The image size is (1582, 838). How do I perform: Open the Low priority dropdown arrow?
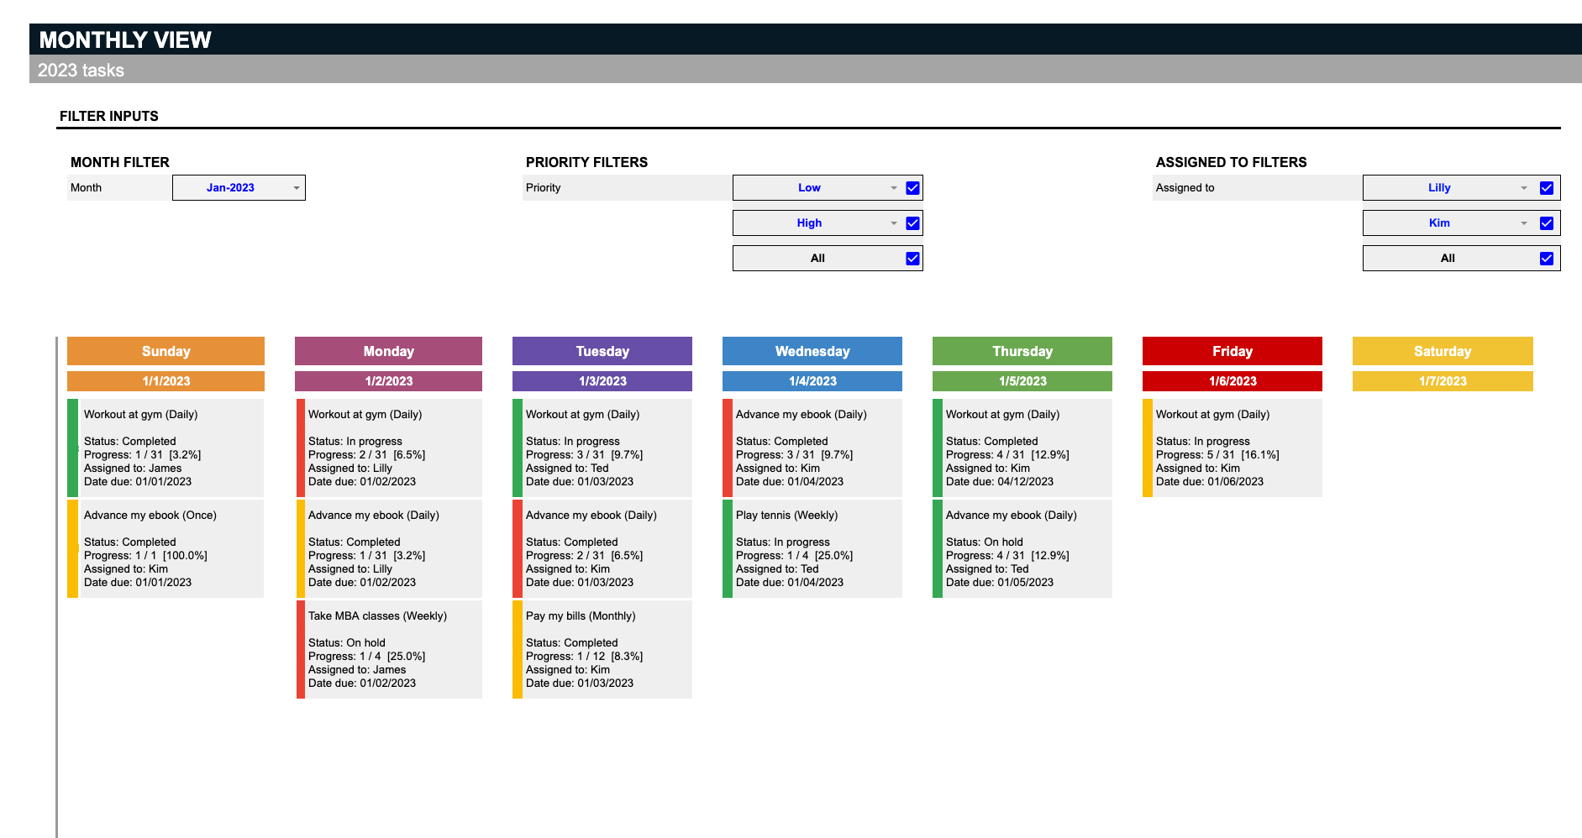[894, 188]
